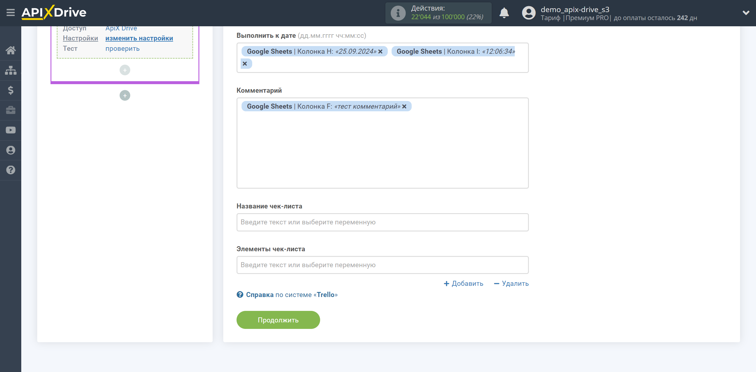Open the video tutorials icon
Screen dimensions: 756x372
(11, 130)
